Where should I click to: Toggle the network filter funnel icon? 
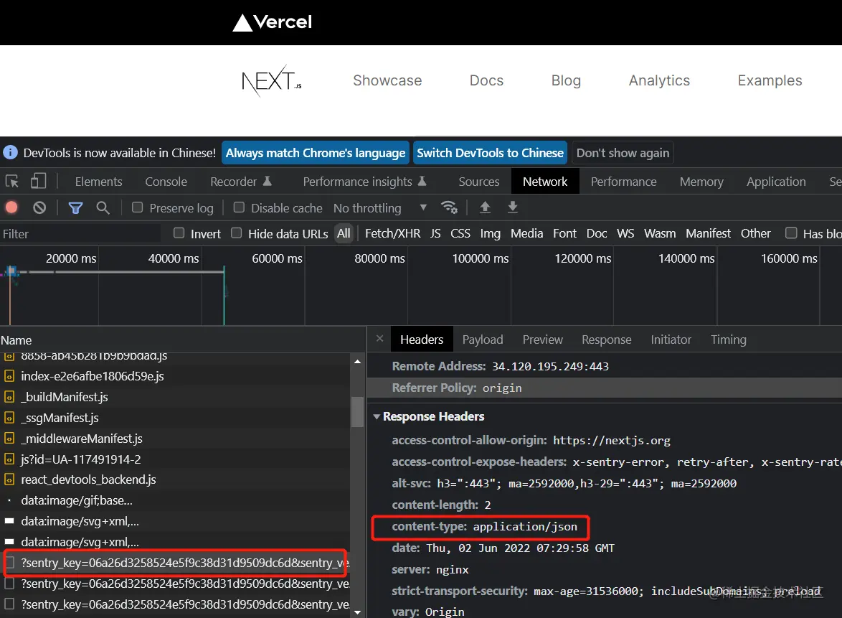75,207
